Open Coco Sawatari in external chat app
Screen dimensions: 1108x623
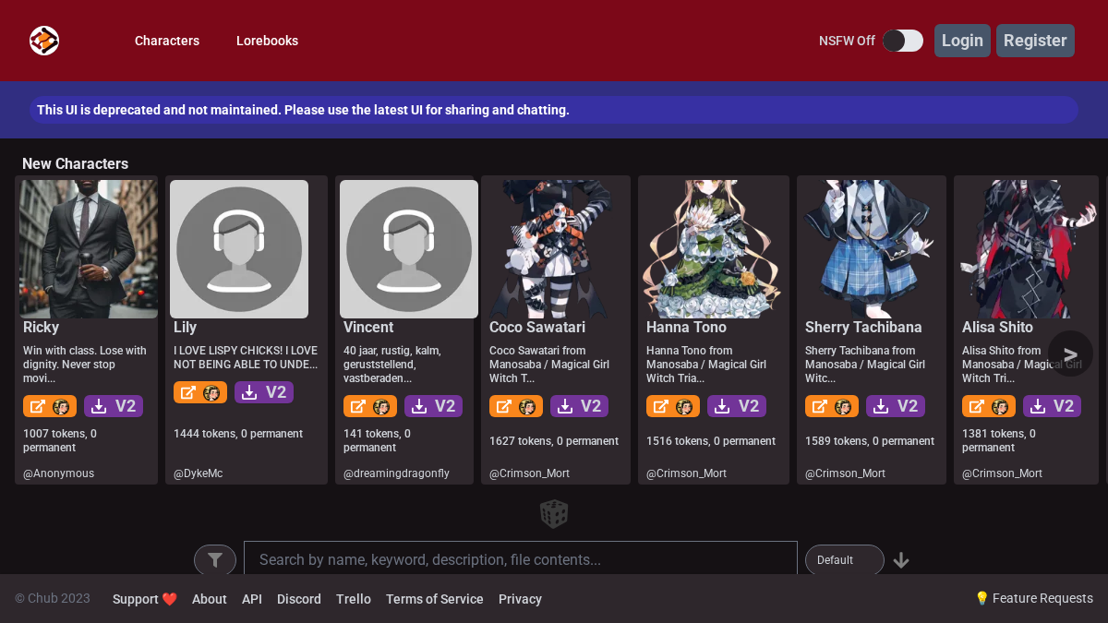[516, 406]
